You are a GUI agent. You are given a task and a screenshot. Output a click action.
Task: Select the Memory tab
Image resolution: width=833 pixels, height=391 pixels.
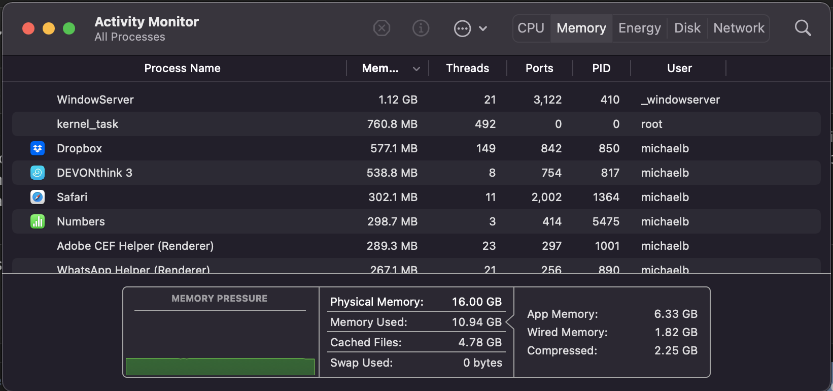[x=581, y=28]
